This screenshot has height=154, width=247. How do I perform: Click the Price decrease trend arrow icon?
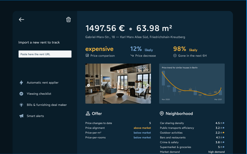[x=132, y=56]
